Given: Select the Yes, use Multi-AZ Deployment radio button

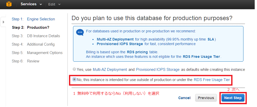Looking at the screenshot, I should [x=74, y=69].
